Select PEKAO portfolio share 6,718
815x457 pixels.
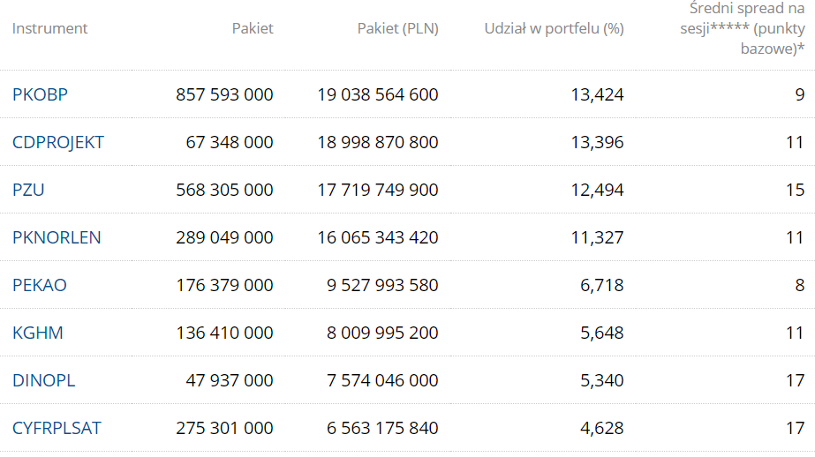pyautogui.click(x=602, y=285)
